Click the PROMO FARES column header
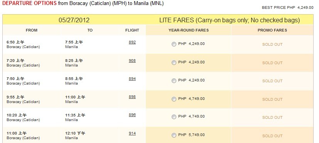This screenshot has height=143, width=319. [x=272, y=30]
